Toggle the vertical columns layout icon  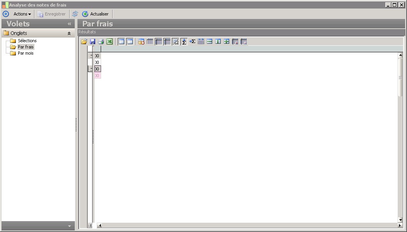(x=130, y=41)
